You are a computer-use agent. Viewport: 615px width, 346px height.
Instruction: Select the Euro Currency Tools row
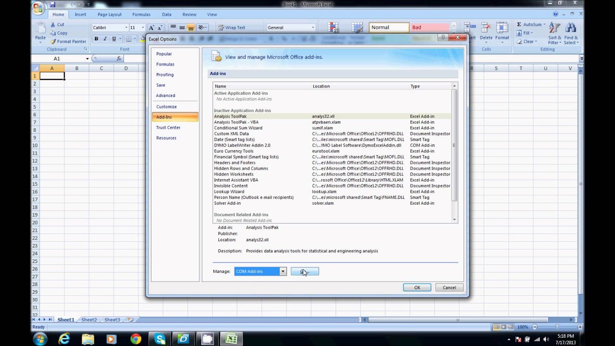click(332, 151)
